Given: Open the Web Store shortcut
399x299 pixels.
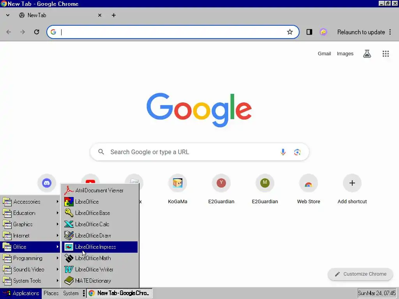Looking at the screenshot, I should pos(309,189).
